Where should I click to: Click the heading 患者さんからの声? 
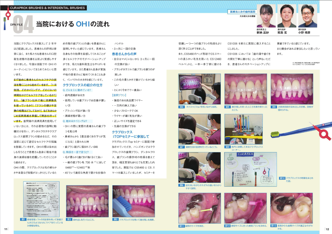point(124,54)
